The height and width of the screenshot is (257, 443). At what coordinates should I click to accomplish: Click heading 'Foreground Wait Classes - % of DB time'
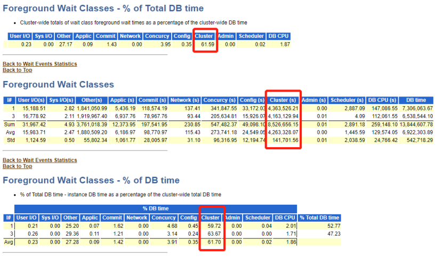(x=91, y=180)
